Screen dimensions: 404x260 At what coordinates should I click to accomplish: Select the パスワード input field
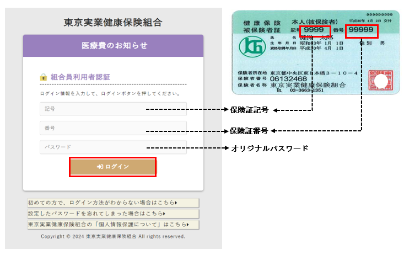point(113,147)
